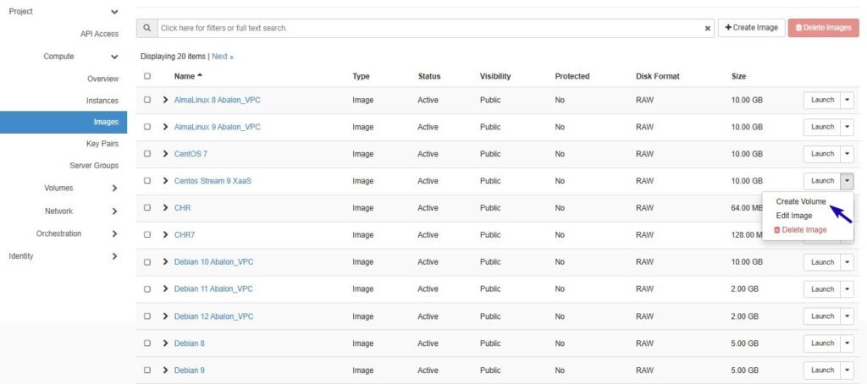Choose Create Volume from the dropdown menu
Image resolution: width=867 pixels, height=384 pixels.
tap(801, 201)
